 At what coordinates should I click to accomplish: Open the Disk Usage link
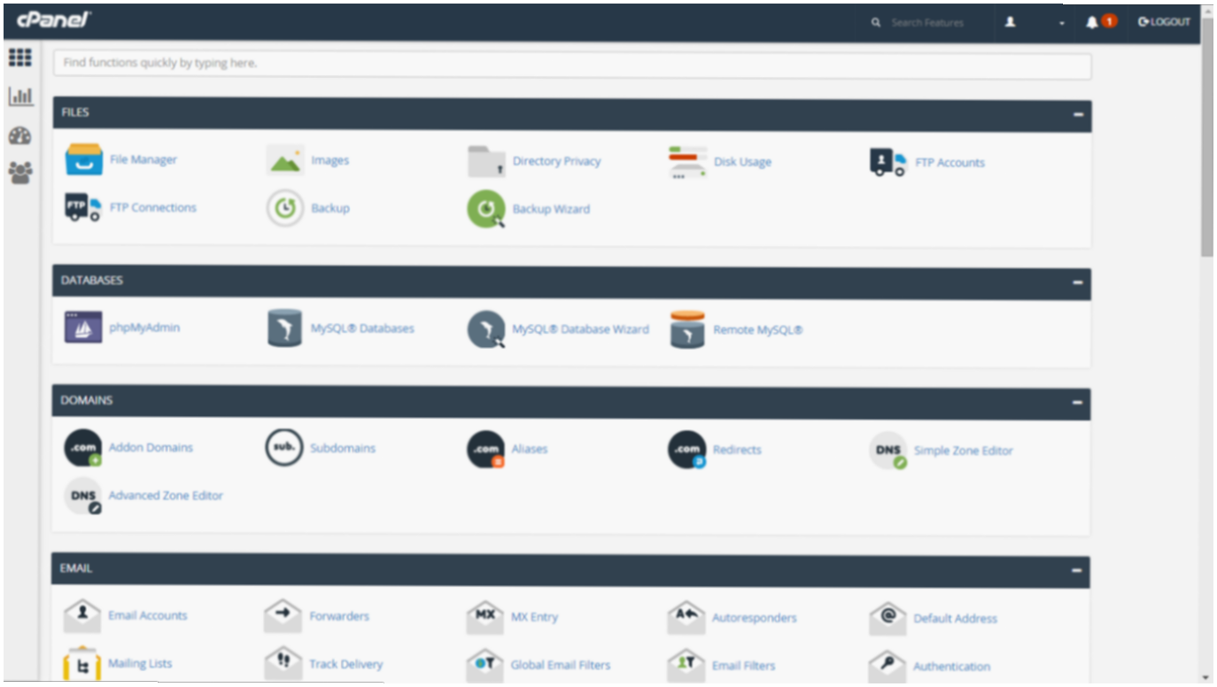742,162
